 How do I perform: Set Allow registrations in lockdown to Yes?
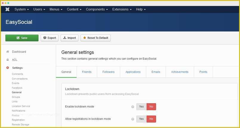(x=141, y=119)
